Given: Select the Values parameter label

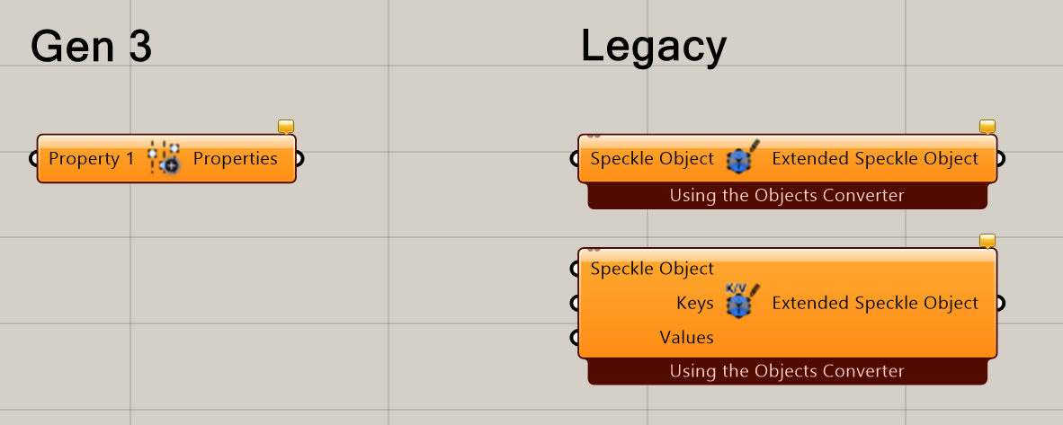Looking at the screenshot, I should point(686,337).
